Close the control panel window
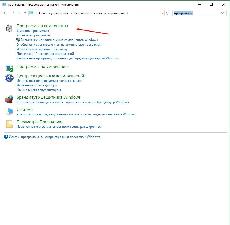 pyautogui.click(x=223, y=4)
